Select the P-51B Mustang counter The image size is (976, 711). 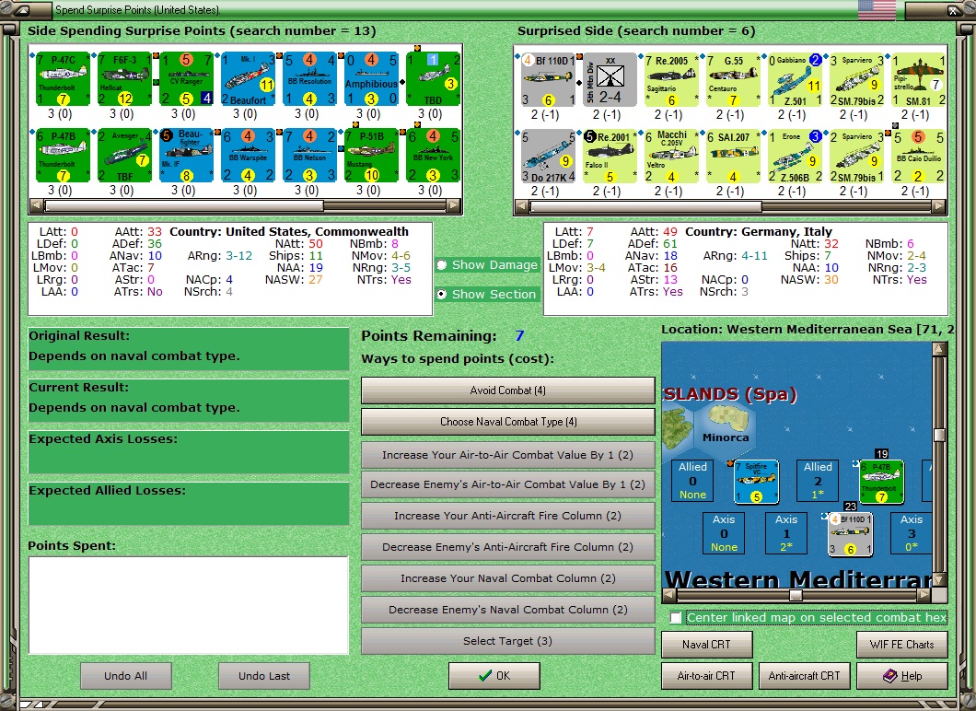pyautogui.click(x=371, y=156)
